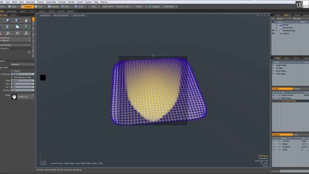Open the Texture menu
The height and width of the screenshot is (174, 309).
pos(41,2)
